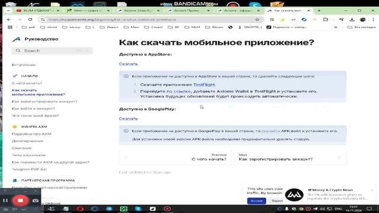Viewport: 379px width, 213px height.
Task: Switch to the Axiome official tab
Action: click(x=238, y=11)
